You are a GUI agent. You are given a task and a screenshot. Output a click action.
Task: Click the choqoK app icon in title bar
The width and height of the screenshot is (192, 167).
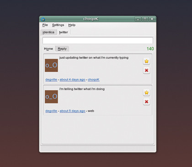[x=43, y=19]
